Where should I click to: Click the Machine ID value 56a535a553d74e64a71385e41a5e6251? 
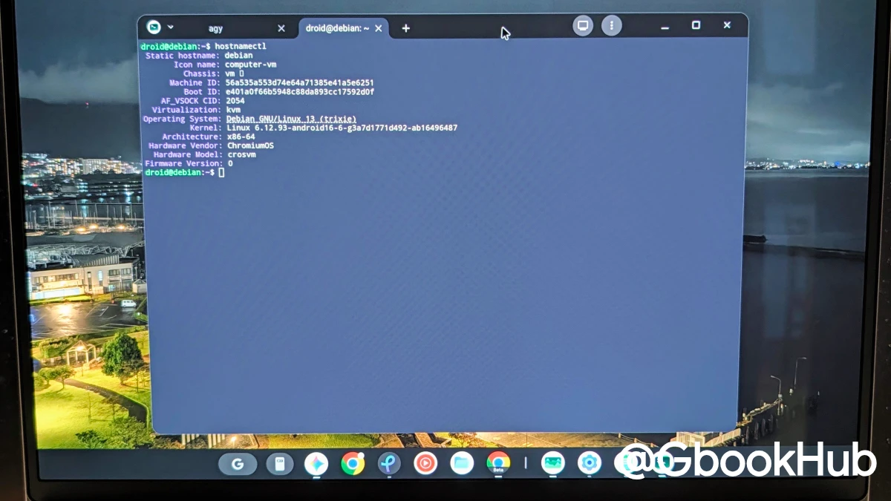point(300,82)
